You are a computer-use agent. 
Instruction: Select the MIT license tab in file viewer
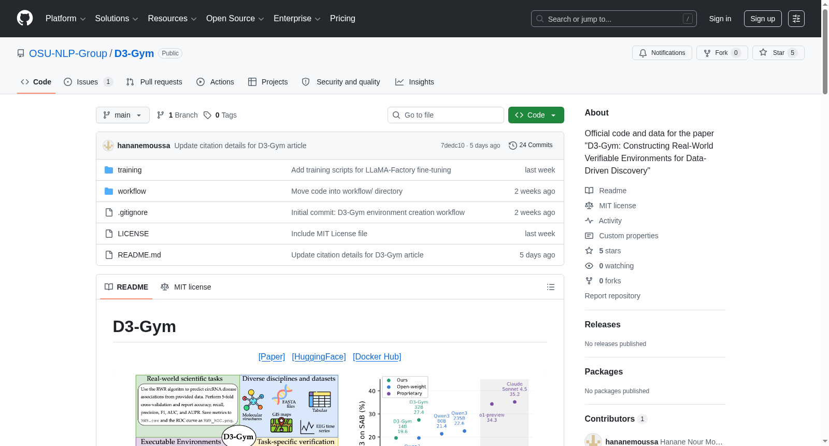click(186, 287)
